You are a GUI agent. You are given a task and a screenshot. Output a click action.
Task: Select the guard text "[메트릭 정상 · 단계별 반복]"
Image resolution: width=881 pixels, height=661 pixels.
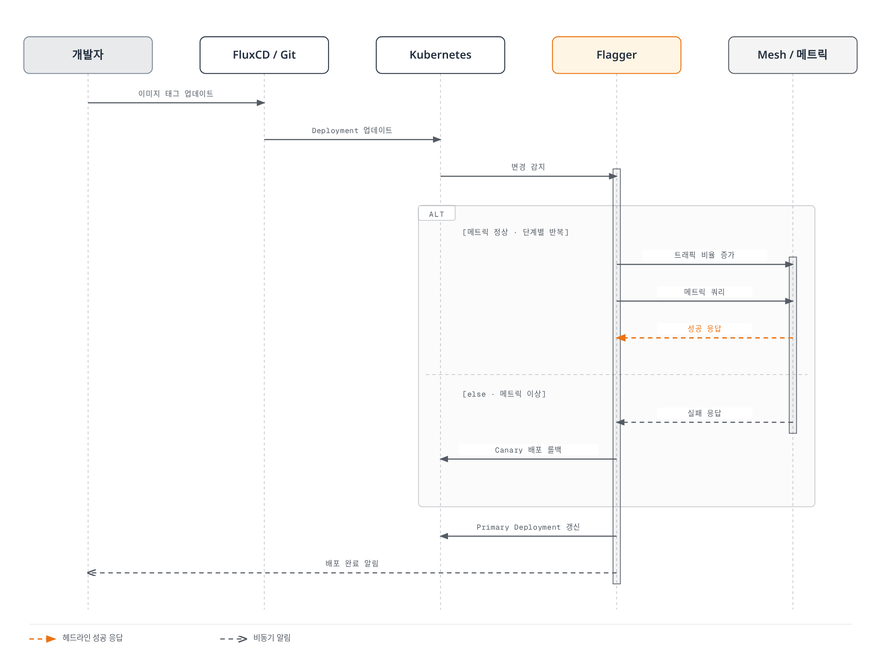[x=515, y=232]
